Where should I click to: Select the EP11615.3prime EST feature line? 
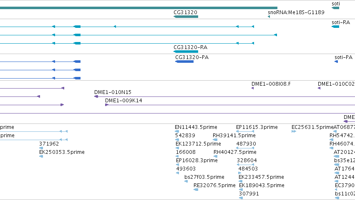click(245, 131)
